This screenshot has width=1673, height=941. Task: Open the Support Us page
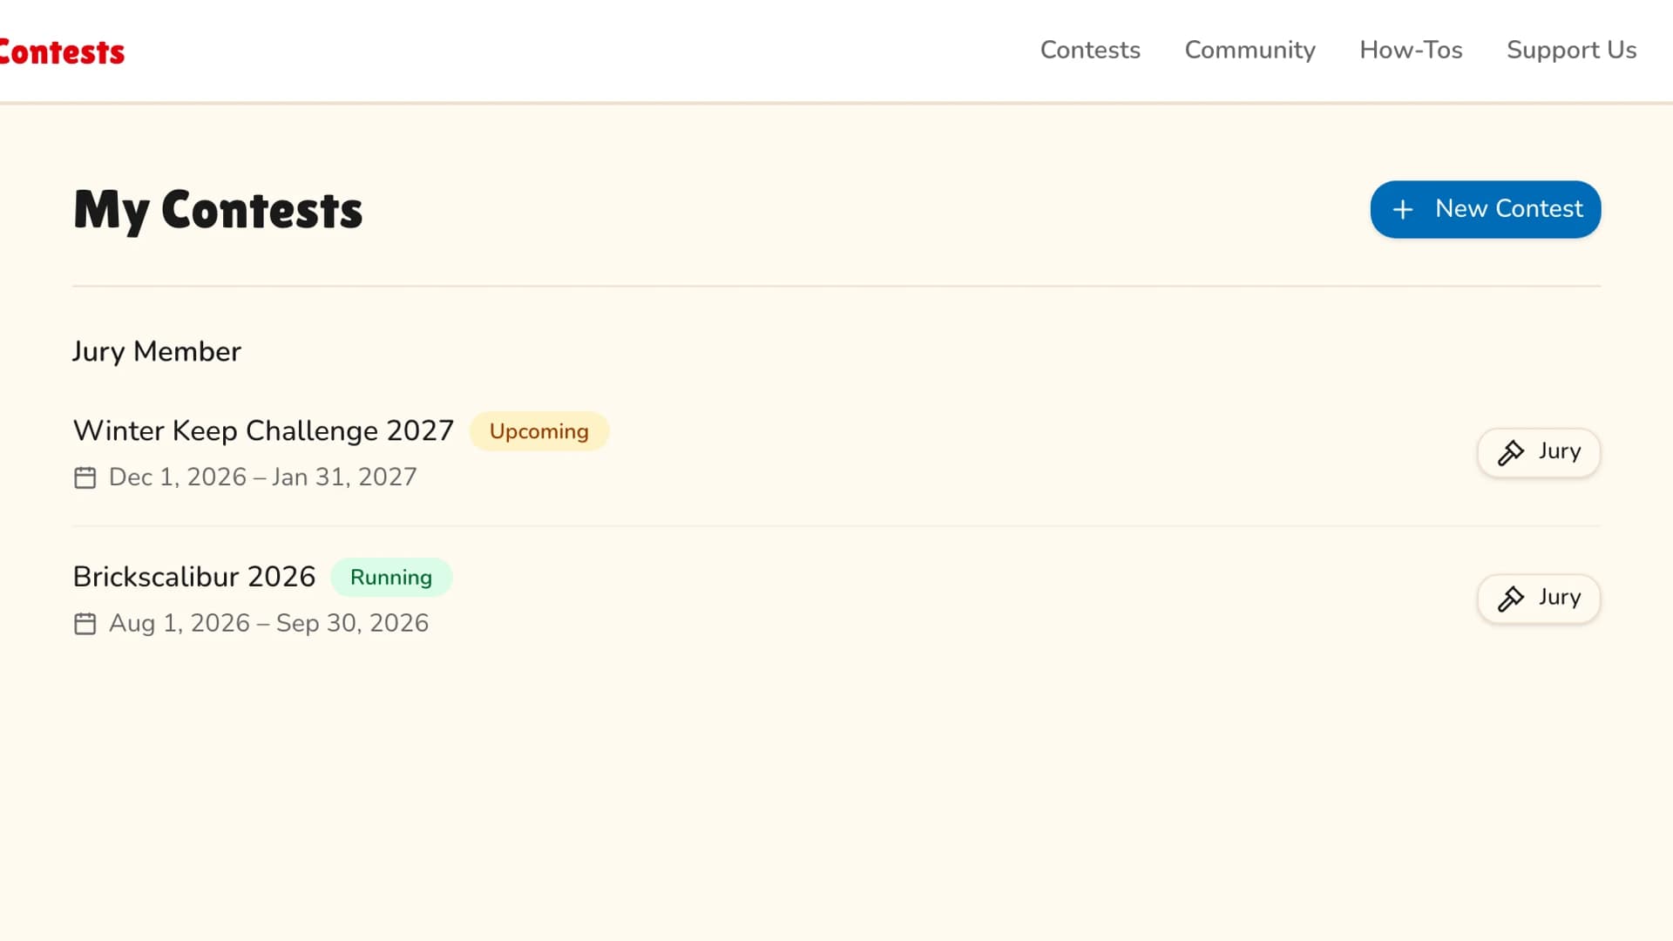tap(1571, 50)
